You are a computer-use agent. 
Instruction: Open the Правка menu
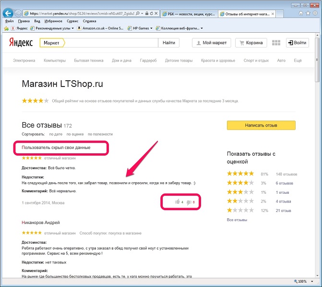click(24, 21)
